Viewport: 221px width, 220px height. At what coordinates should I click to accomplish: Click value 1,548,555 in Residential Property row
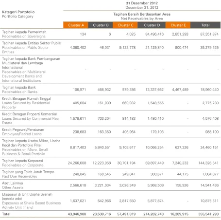[155, 103]
